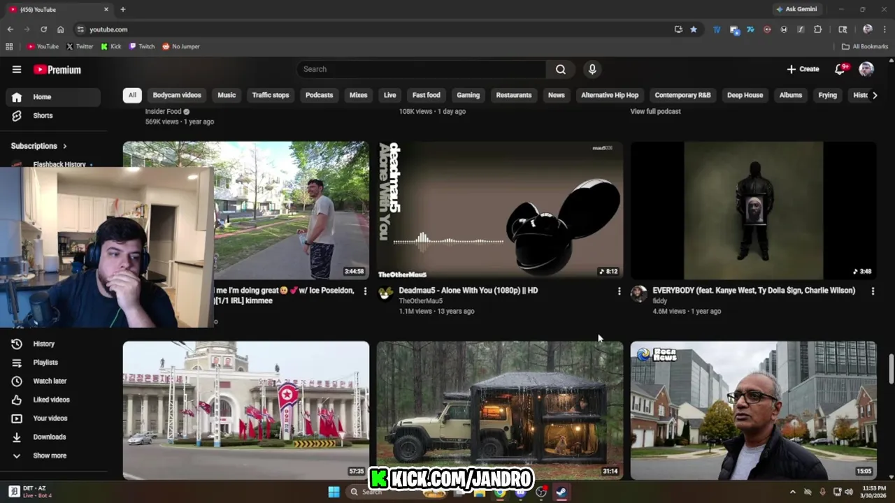Open more options for Ice Poseidon video
The height and width of the screenshot is (503, 895).
point(365,291)
